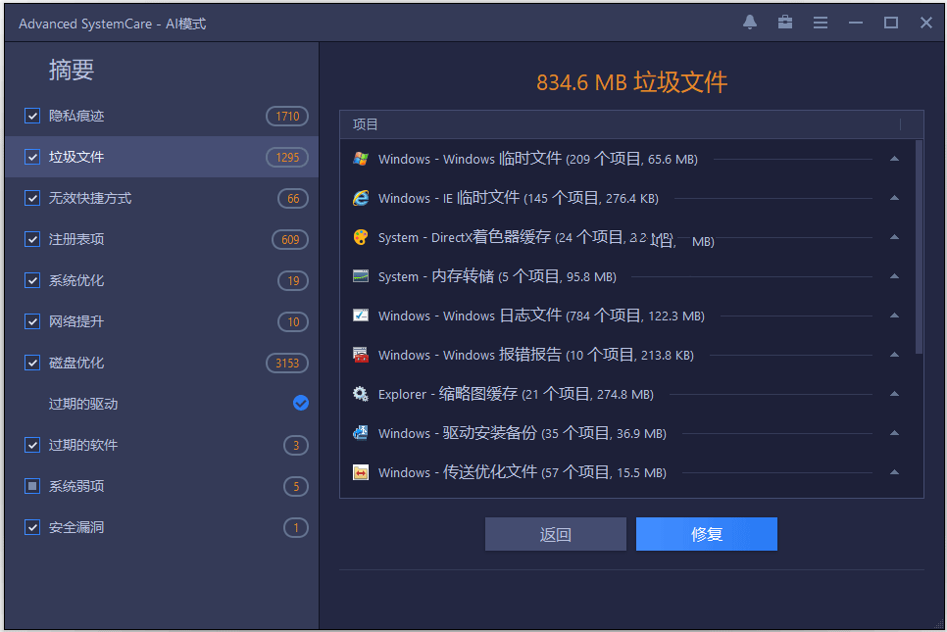Click the 3153 count badge

coord(287,363)
